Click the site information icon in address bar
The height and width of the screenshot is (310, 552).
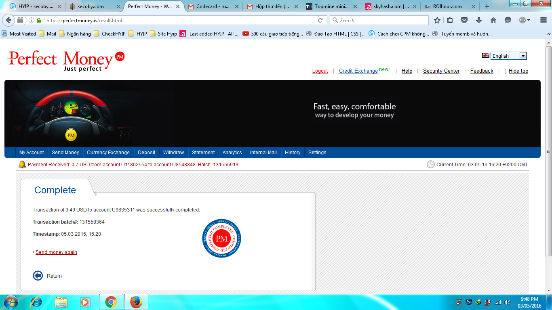32,20
